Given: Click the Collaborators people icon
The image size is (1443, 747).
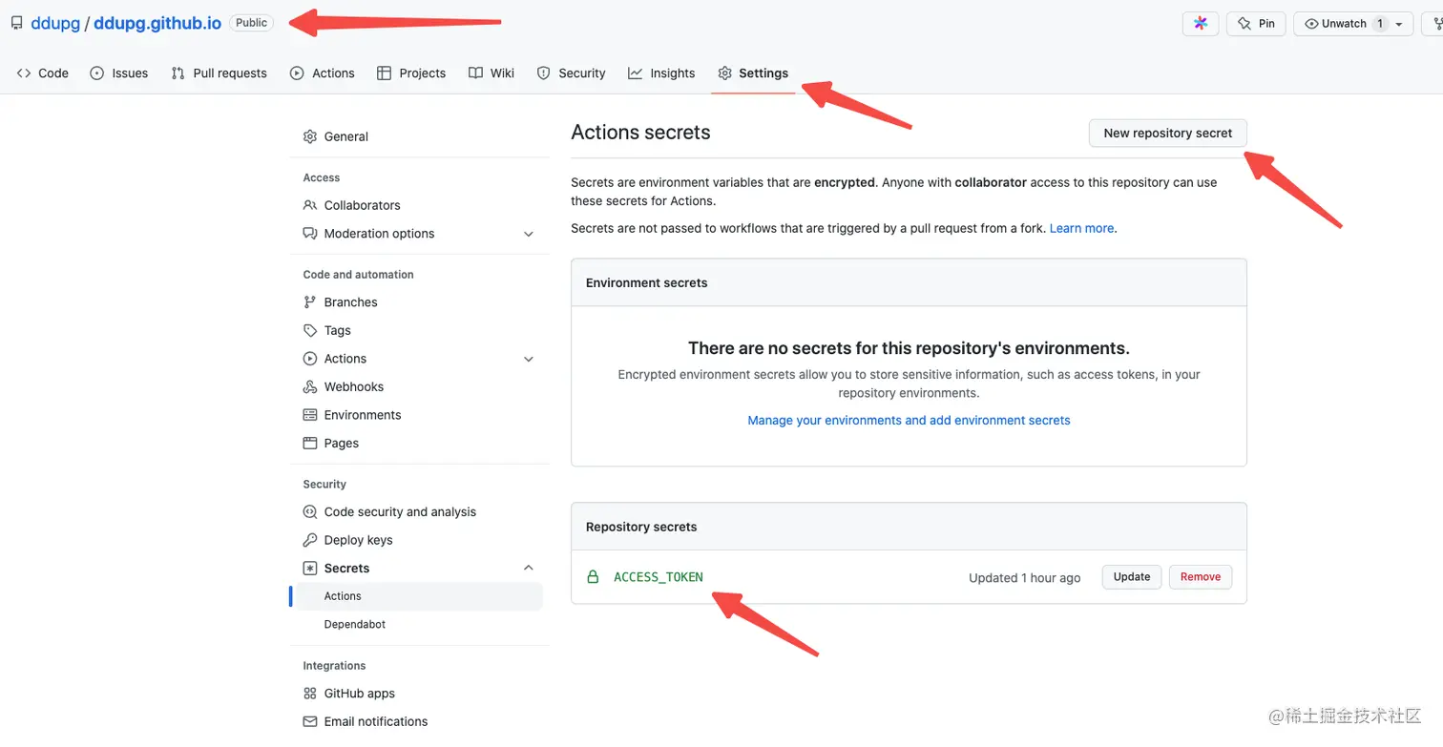Looking at the screenshot, I should (310, 205).
